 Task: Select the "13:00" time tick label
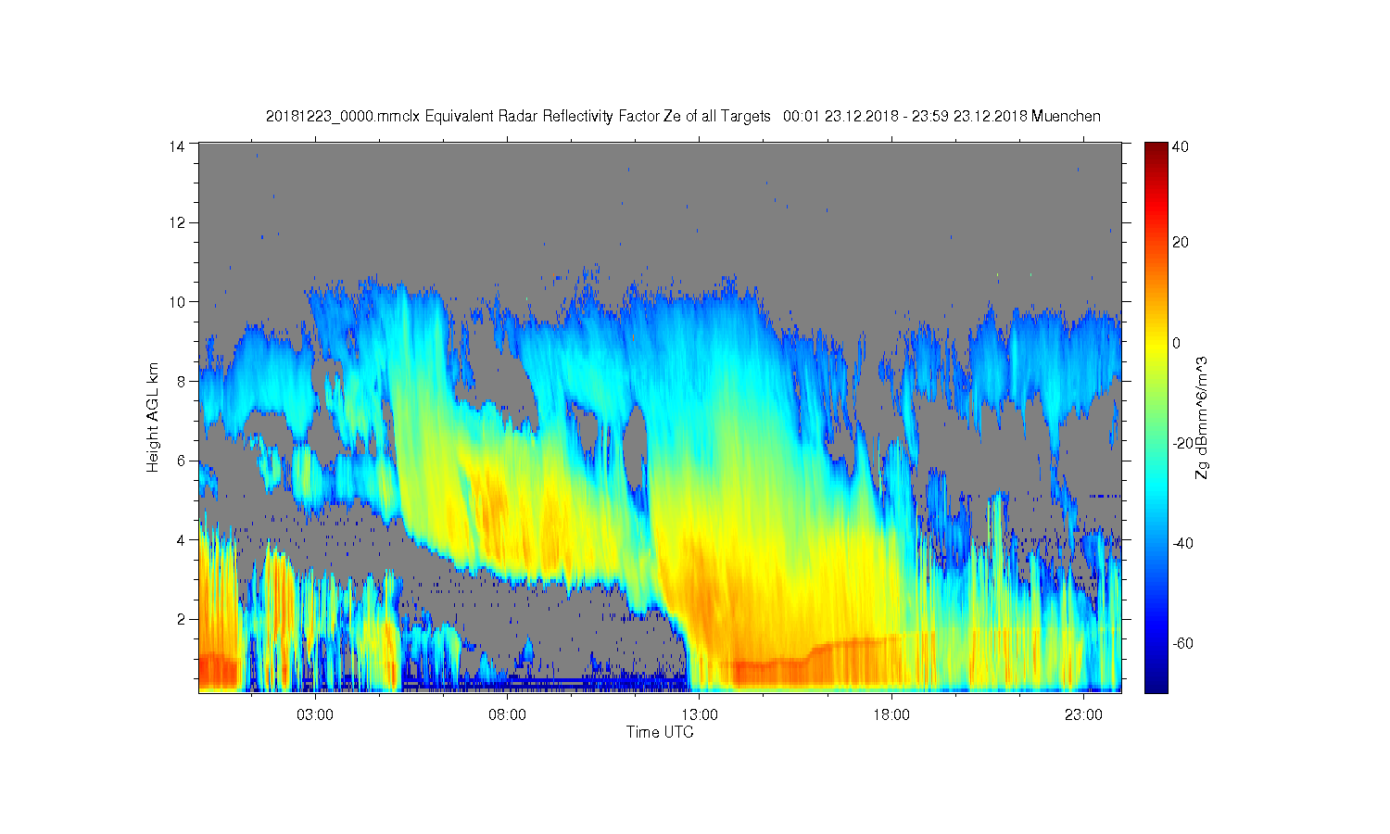pyautogui.click(x=700, y=714)
